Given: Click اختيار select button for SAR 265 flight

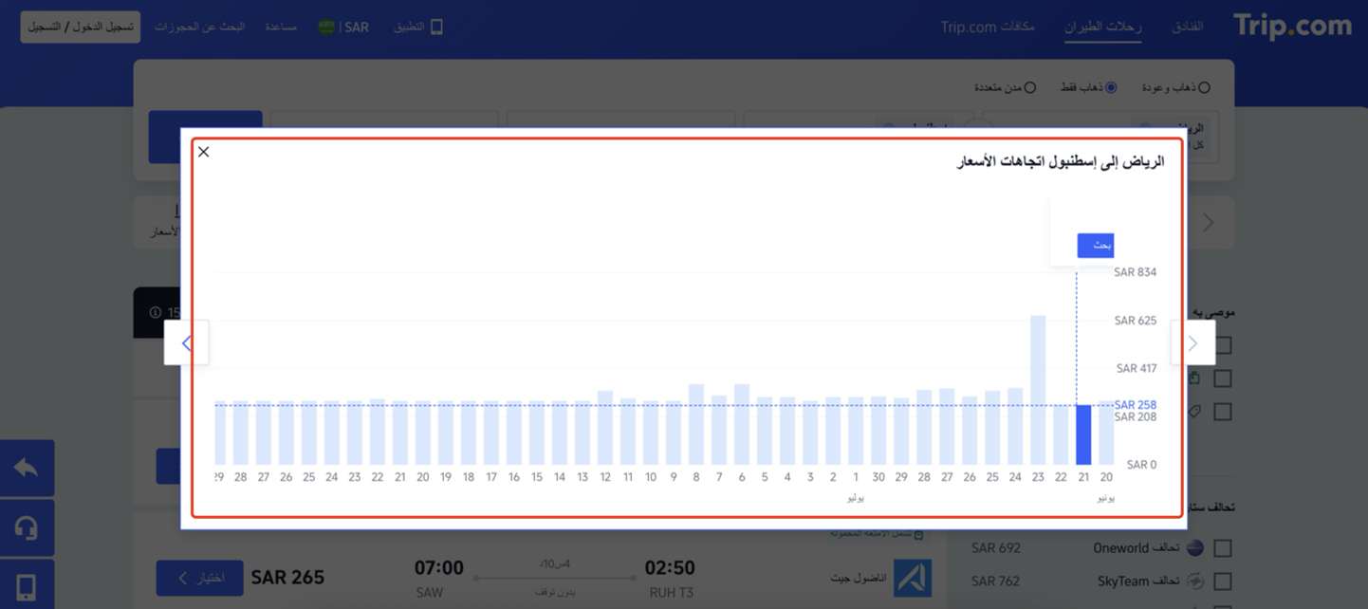Looking at the screenshot, I should (199, 578).
